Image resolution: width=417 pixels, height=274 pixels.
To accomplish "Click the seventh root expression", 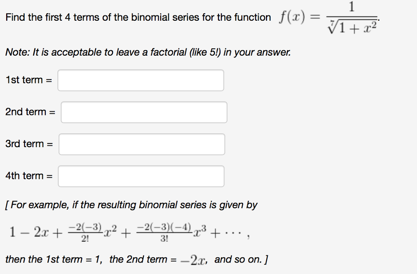I will point(352,25).
